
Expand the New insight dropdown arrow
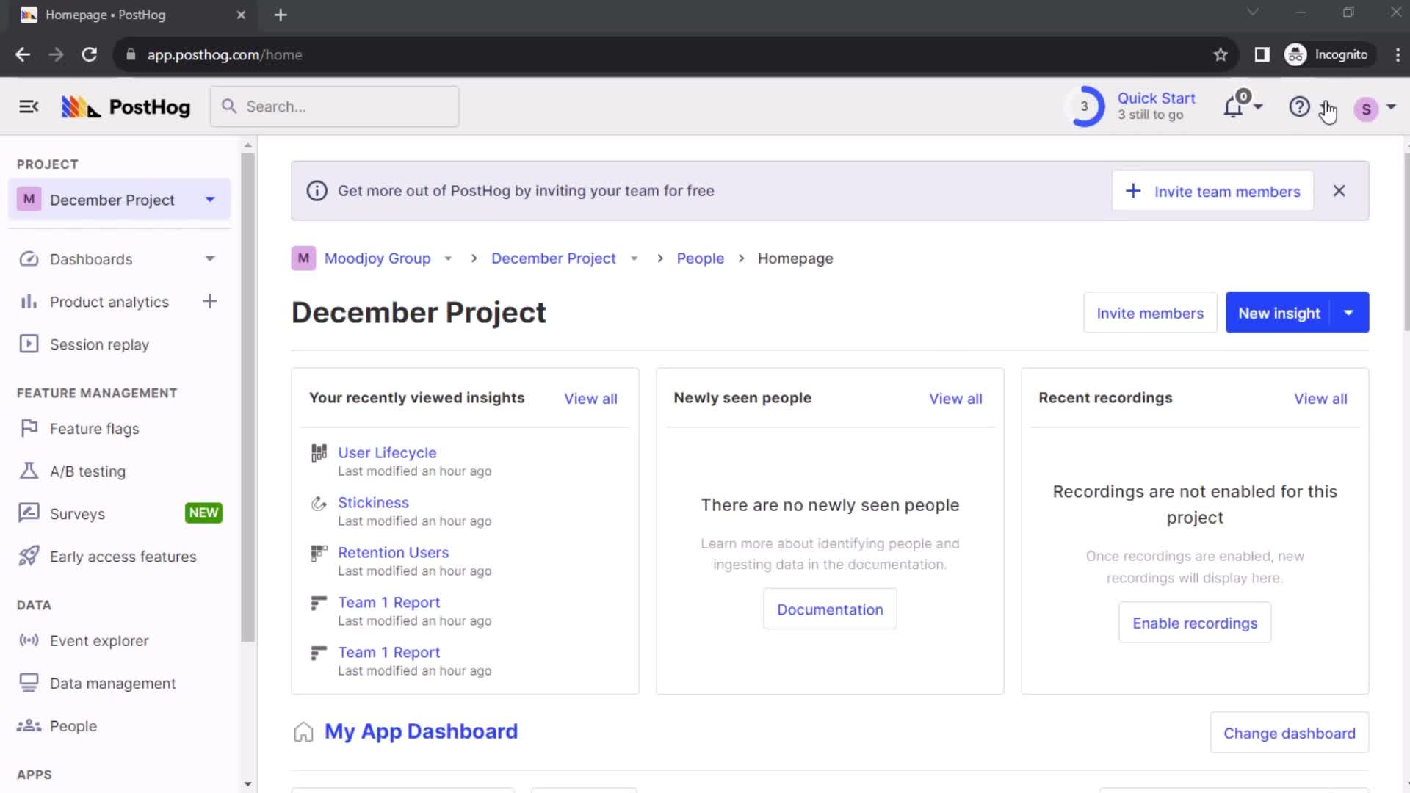(x=1349, y=313)
